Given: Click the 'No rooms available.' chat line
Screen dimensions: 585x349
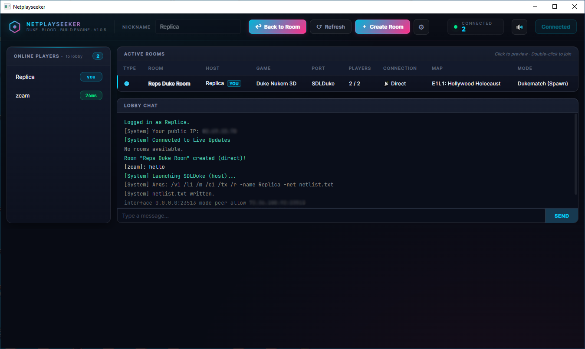Looking at the screenshot, I should tap(154, 149).
